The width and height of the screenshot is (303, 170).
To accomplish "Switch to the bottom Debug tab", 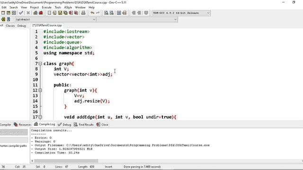I will (64, 125).
